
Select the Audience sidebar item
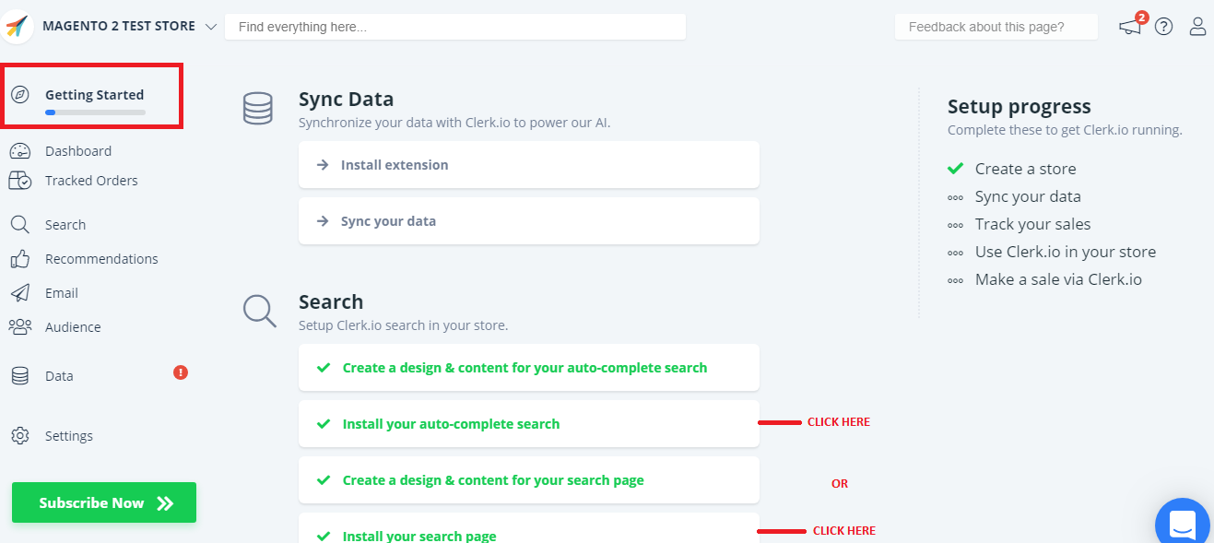click(x=72, y=327)
